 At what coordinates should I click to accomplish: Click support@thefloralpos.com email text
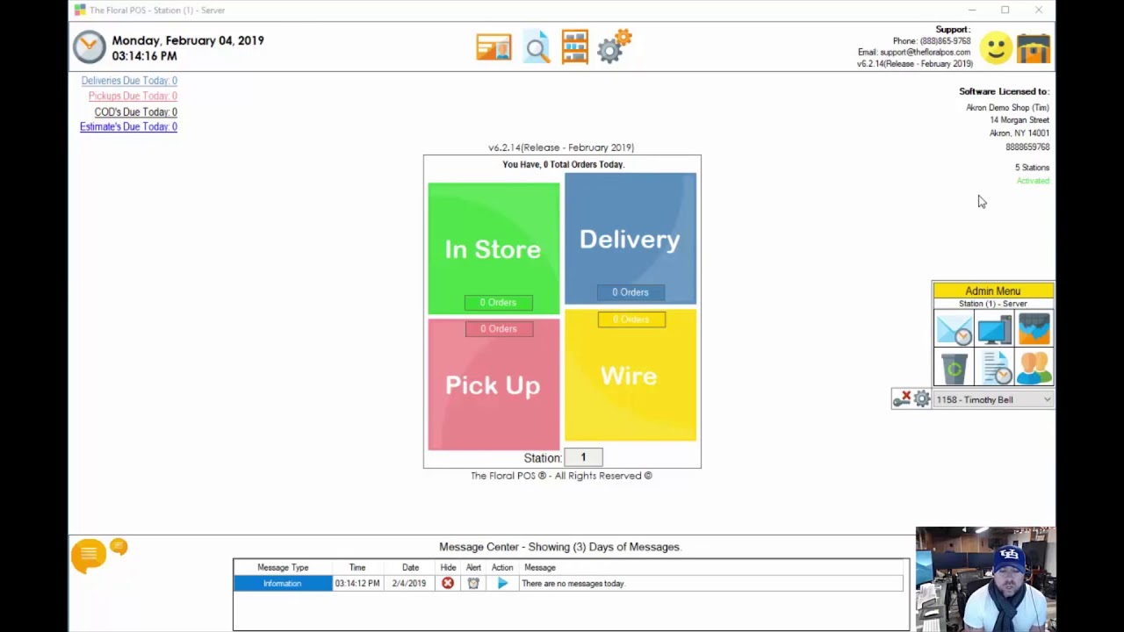(x=925, y=53)
